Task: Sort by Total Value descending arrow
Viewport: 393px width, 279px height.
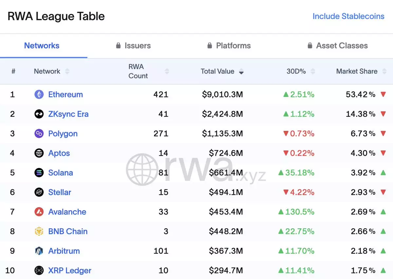Action: (241, 72)
